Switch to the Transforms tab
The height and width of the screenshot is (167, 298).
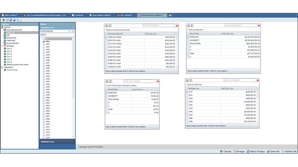click(79, 15)
